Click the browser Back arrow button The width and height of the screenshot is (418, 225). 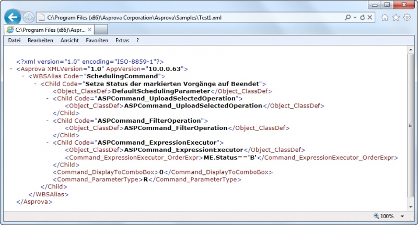coord(13,17)
